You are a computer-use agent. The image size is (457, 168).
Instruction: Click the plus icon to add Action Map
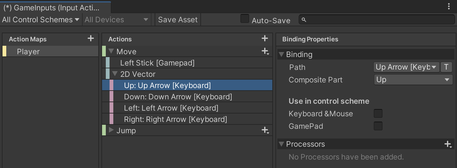(x=91, y=39)
